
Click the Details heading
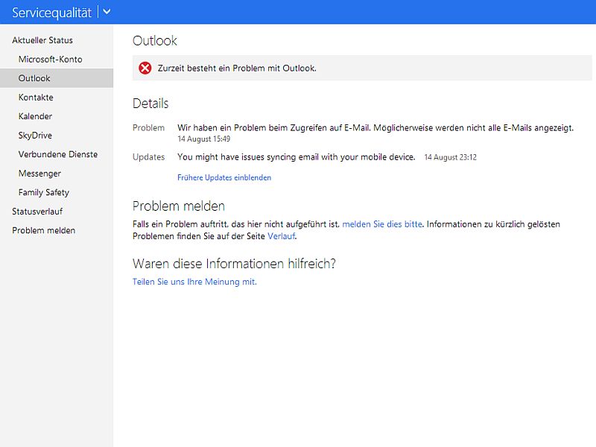coord(150,104)
